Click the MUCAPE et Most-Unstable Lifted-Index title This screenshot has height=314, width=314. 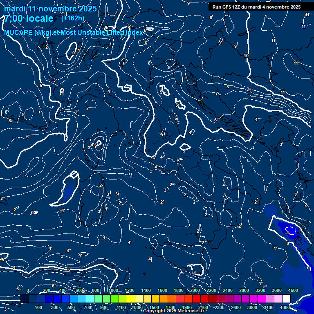pos(74,32)
